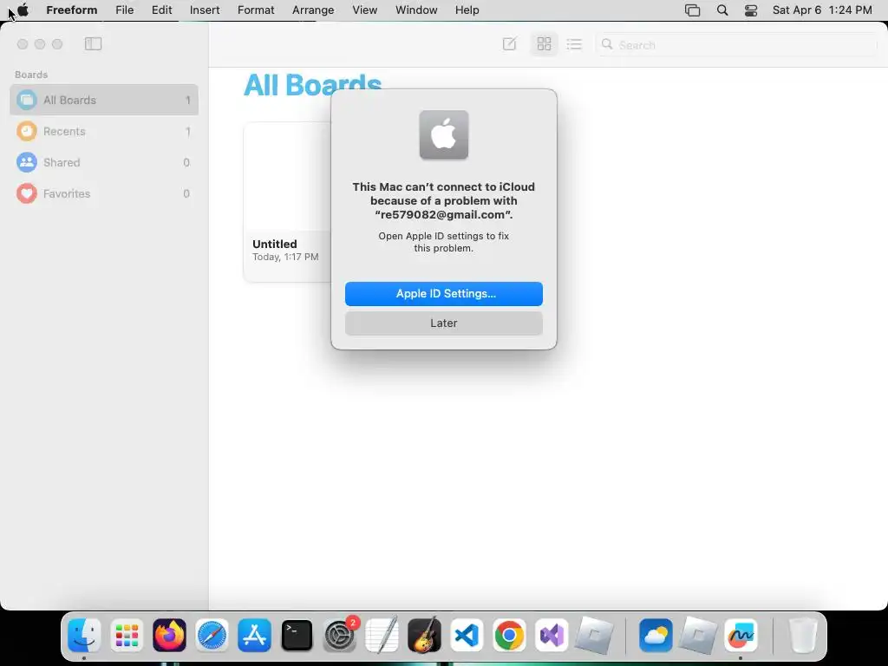Open Spotlight search in menu bar
888x666 pixels.
(x=722, y=10)
